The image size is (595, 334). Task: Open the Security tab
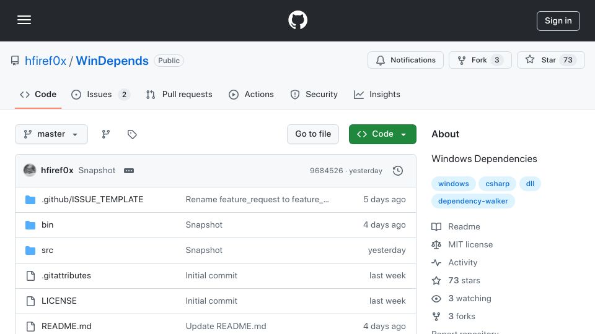click(x=314, y=94)
